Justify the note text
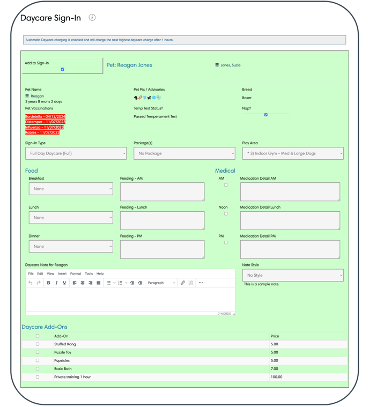369x407 pixels. (x=98, y=283)
